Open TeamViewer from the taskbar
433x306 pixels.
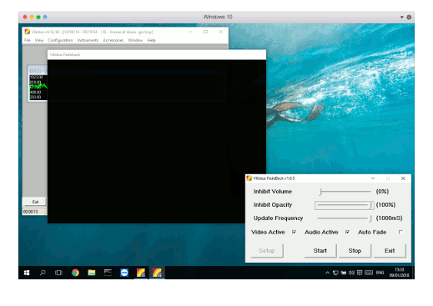(124, 273)
